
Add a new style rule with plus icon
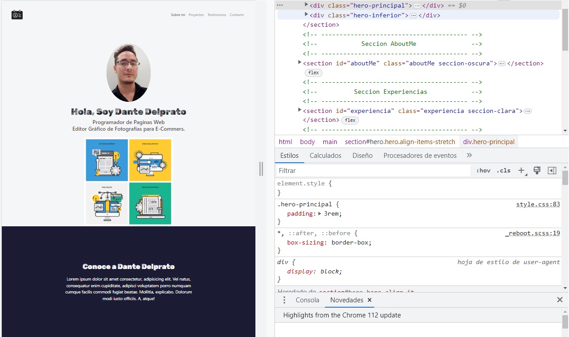click(x=521, y=171)
